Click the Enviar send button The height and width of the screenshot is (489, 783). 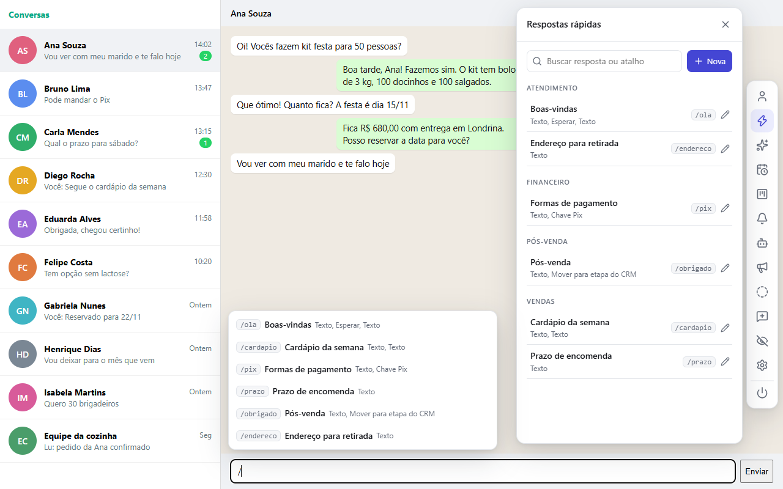pos(757,471)
